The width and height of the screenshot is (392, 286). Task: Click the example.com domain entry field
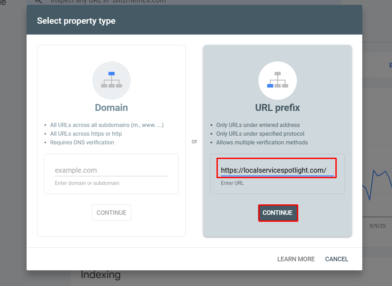(111, 170)
